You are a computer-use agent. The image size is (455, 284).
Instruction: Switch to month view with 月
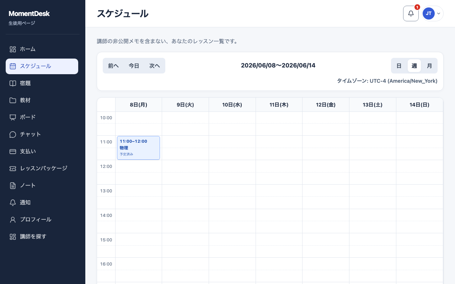429,66
